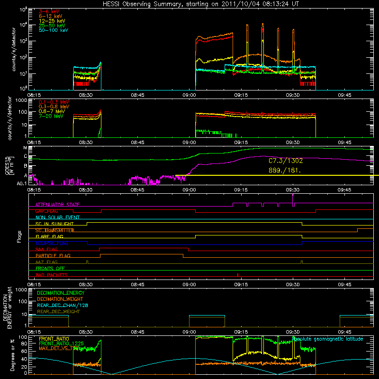The image size is (379, 379).
Task: Click the FRONT_RATIO_1225 legend entry
Action: tap(61, 343)
